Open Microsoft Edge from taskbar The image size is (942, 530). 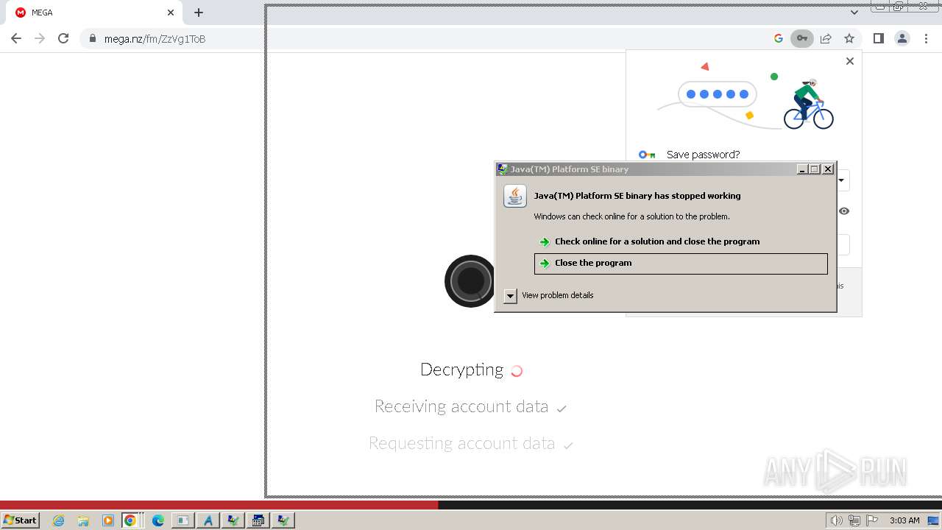157,520
